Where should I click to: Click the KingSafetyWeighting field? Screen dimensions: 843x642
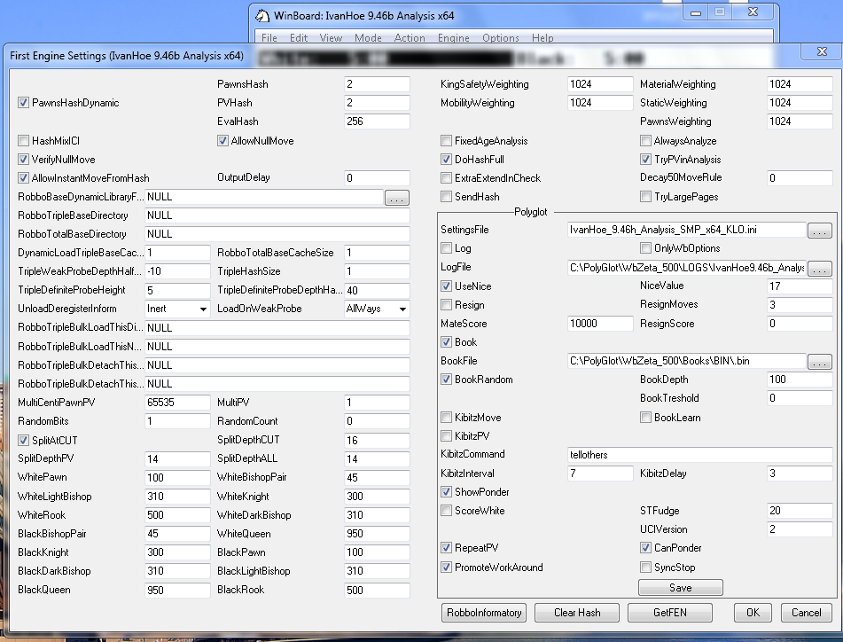[x=600, y=84]
